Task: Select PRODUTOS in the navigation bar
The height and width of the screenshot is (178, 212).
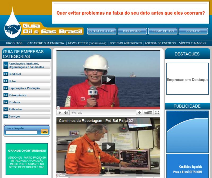Action: [x=14, y=43]
